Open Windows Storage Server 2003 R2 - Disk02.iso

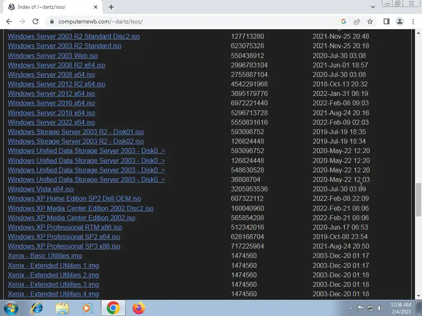(x=76, y=141)
